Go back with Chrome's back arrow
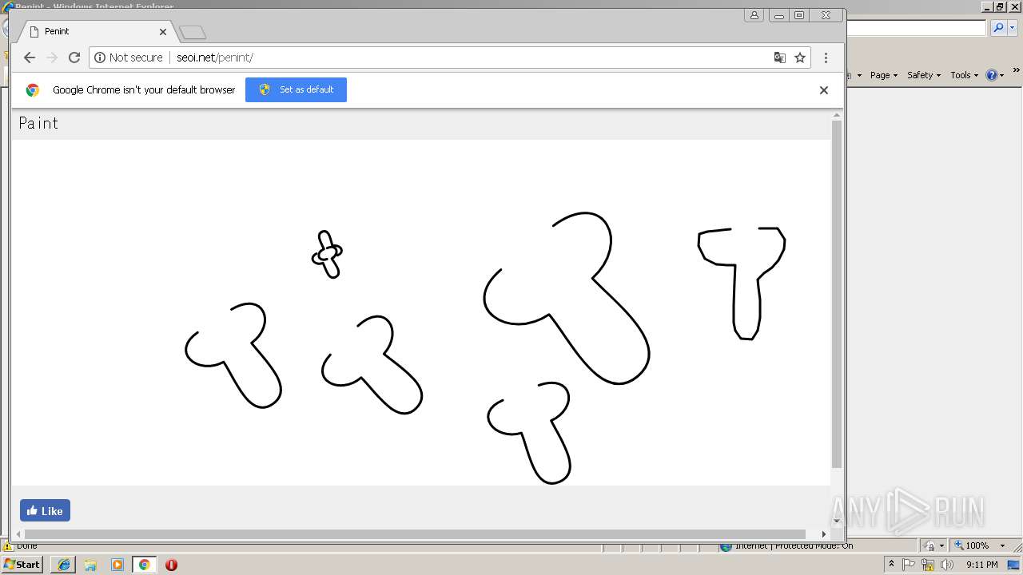The width and height of the screenshot is (1023, 575). (30, 57)
